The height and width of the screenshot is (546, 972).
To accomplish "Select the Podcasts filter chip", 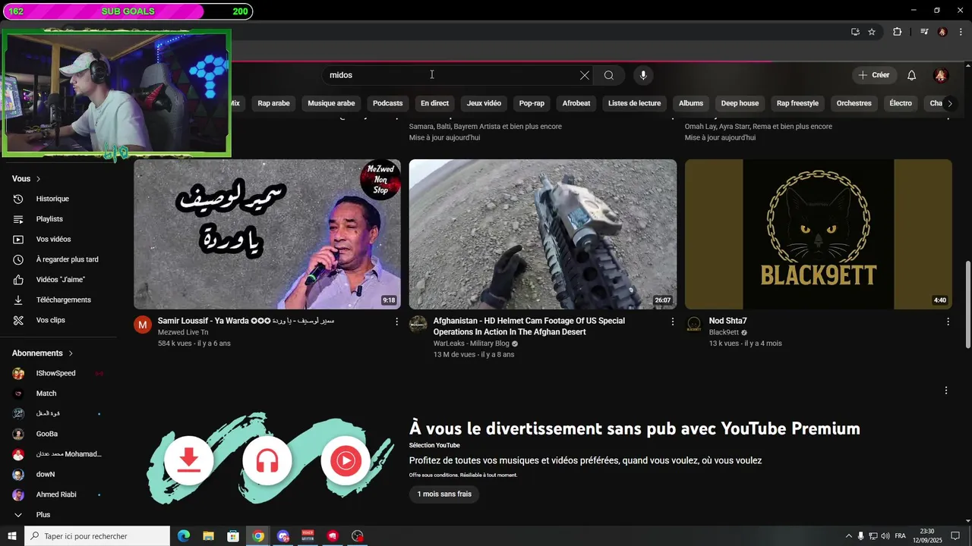I will click(x=388, y=103).
